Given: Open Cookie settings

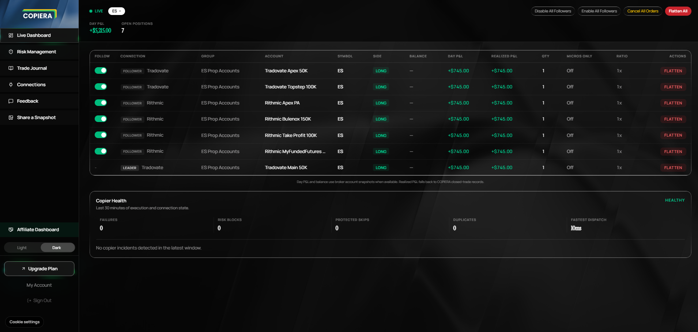Looking at the screenshot, I should coord(24,322).
